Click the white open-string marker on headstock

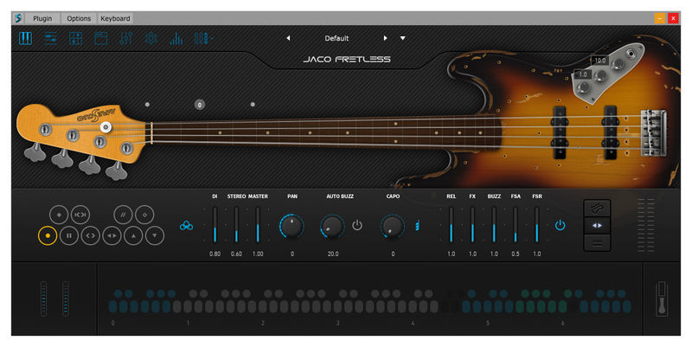pyautogui.click(x=106, y=127)
